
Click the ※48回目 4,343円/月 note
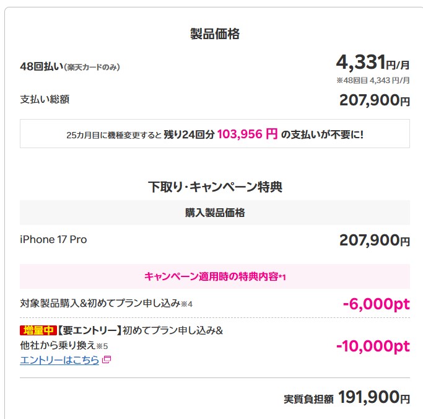tap(373, 81)
